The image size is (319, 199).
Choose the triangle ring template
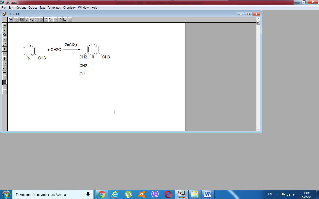(x=70, y=19)
